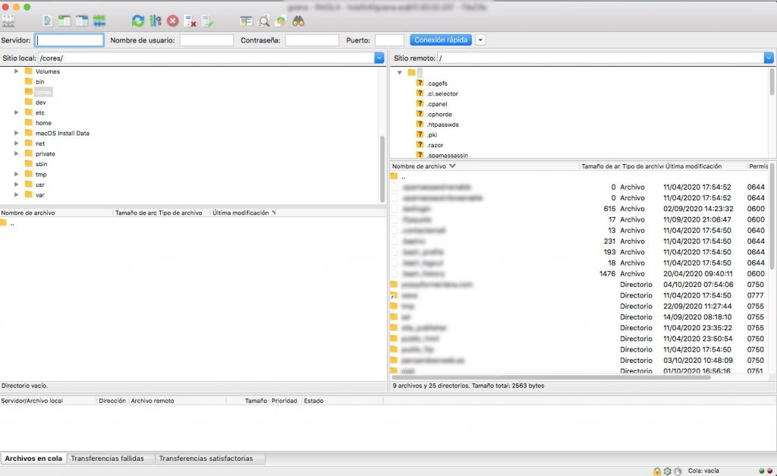Select the cores folder icon
777x476 pixels.
point(29,92)
